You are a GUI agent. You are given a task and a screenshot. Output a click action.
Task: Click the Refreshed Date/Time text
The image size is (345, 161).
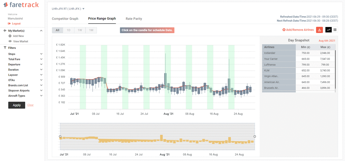point(309,17)
